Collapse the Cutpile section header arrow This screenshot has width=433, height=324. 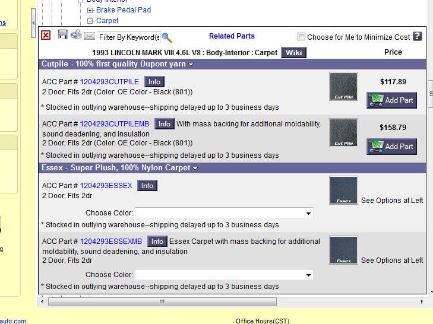pos(191,65)
